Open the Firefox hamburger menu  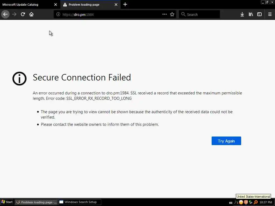point(270,14)
